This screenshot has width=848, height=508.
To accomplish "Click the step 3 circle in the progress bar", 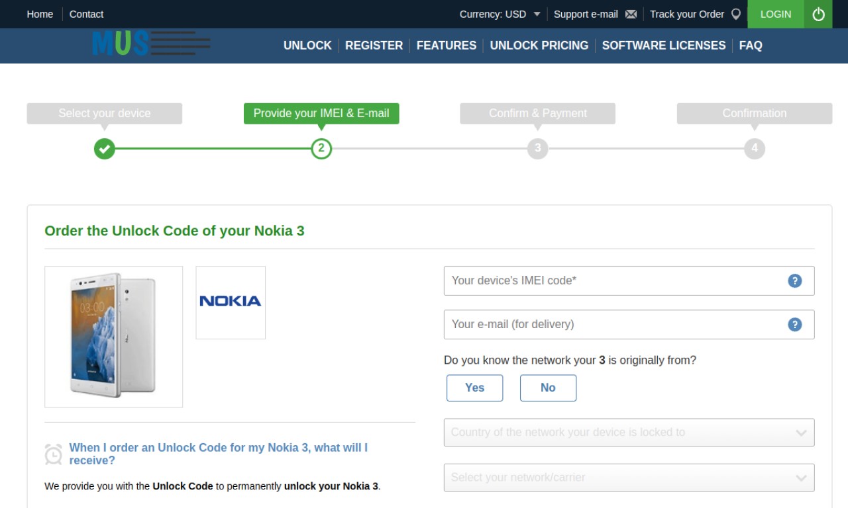I will [x=537, y=148].
